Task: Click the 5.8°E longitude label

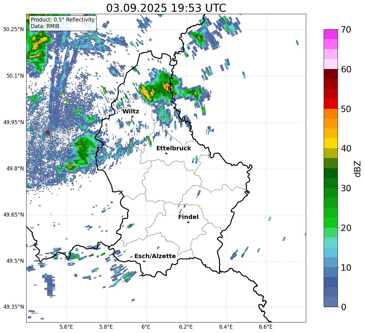Action: tap(106, 327)
